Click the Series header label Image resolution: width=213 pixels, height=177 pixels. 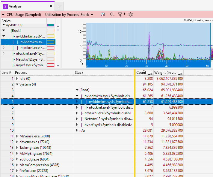(x=6, y=21)
